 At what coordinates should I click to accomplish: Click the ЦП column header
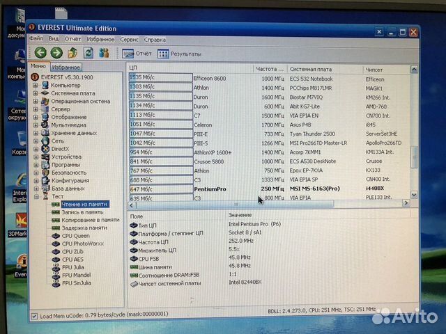[190, 68]
